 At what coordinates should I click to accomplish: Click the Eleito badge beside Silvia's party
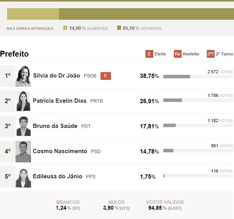106,76
